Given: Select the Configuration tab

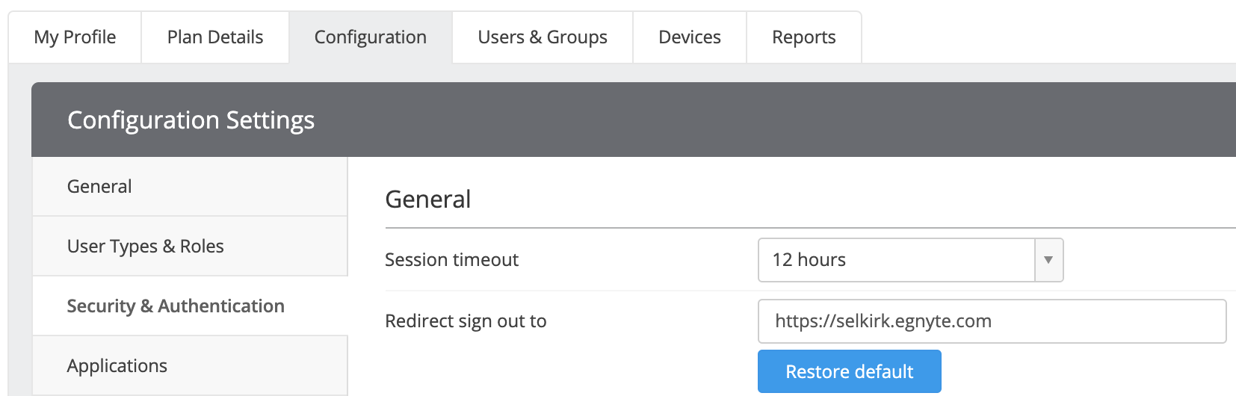Looking at the screenshot, I should click(x=371, y=37).
